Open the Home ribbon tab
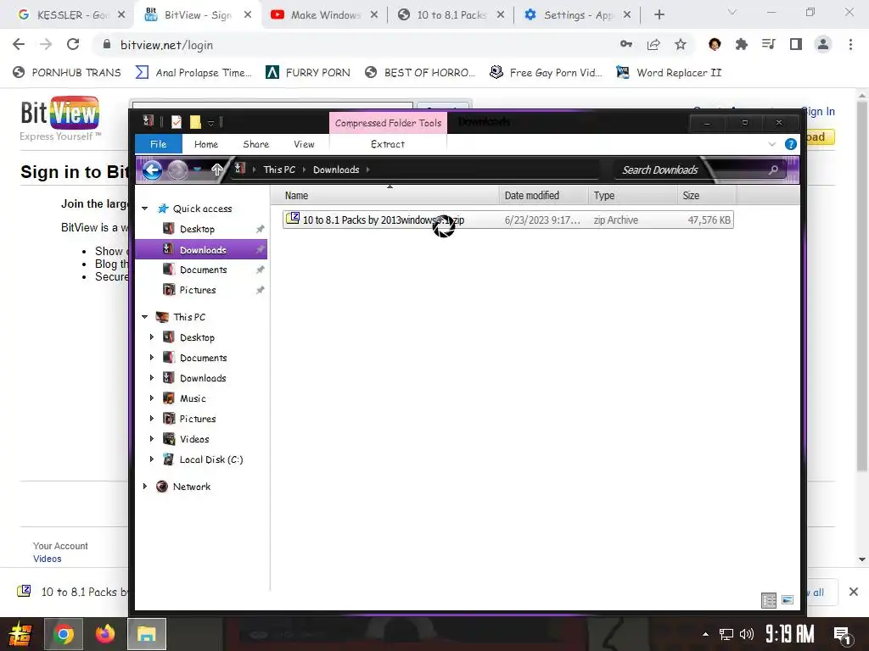869x651 pixels. [206, 144]
